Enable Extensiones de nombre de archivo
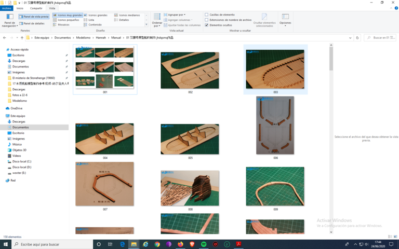 [x=207, y=20]
